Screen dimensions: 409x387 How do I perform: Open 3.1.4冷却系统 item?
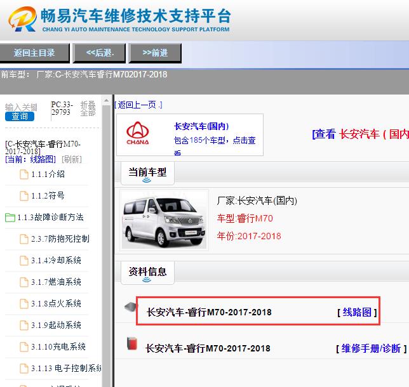(56, 260)
